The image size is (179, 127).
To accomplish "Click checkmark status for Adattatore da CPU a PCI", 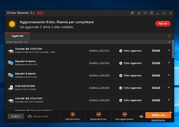I will [x=121, y=63].
